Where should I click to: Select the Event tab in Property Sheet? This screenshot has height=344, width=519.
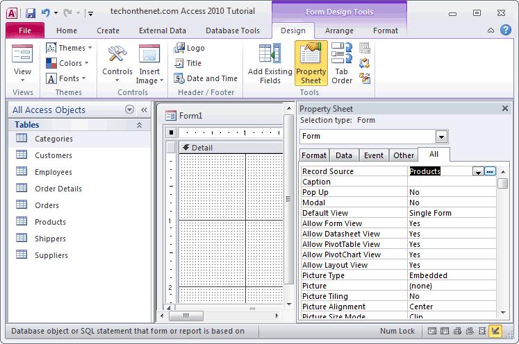373,155
